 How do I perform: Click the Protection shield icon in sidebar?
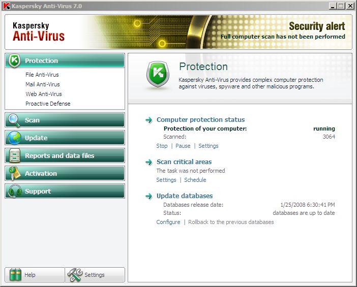point(15,61)
